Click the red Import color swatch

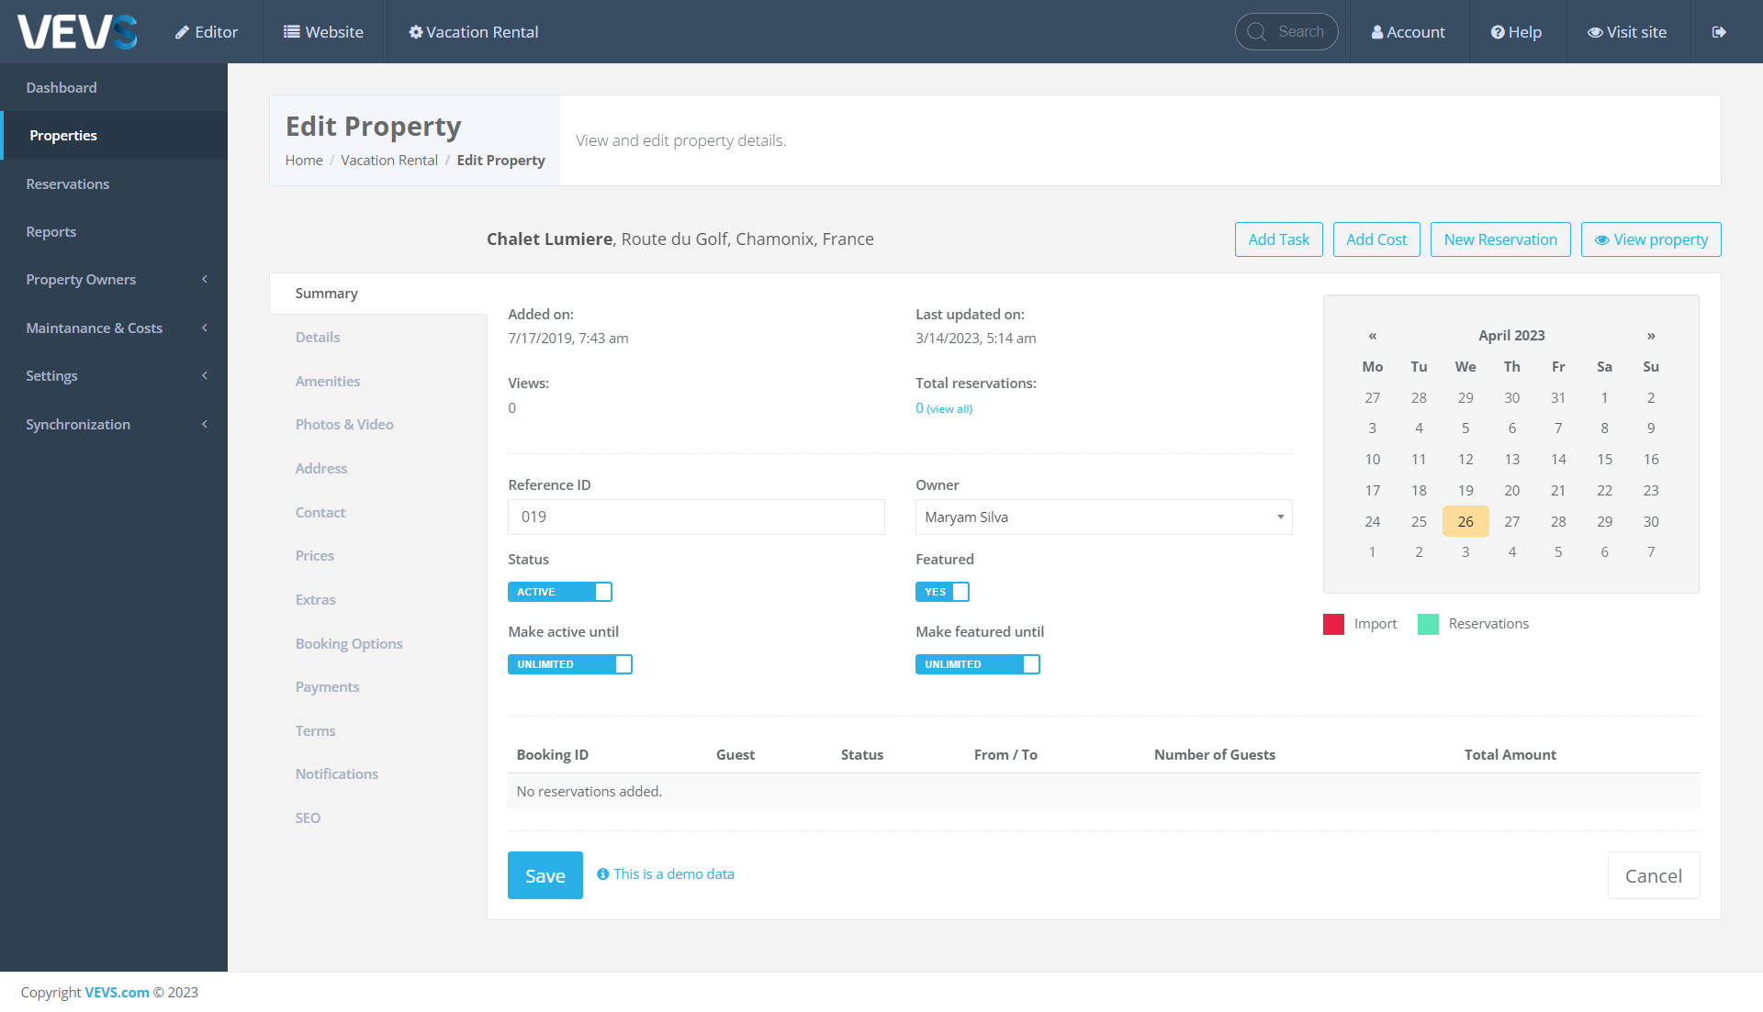(x=1333, y=625)
